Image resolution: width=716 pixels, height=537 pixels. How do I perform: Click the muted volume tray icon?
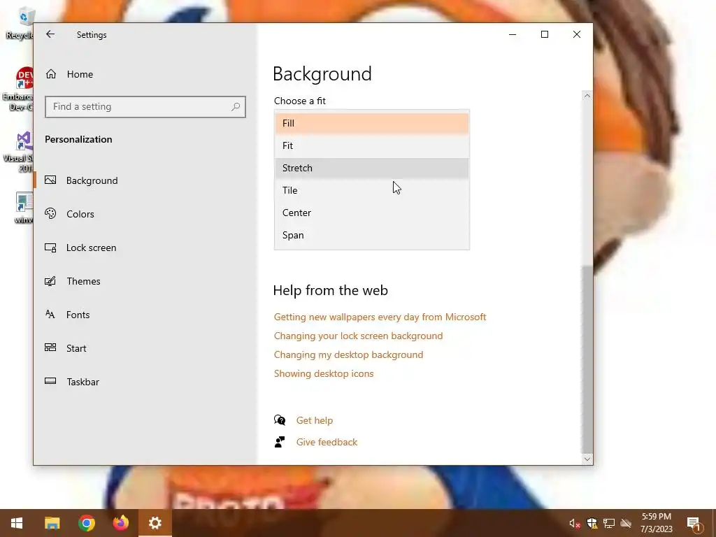point(575,523)
